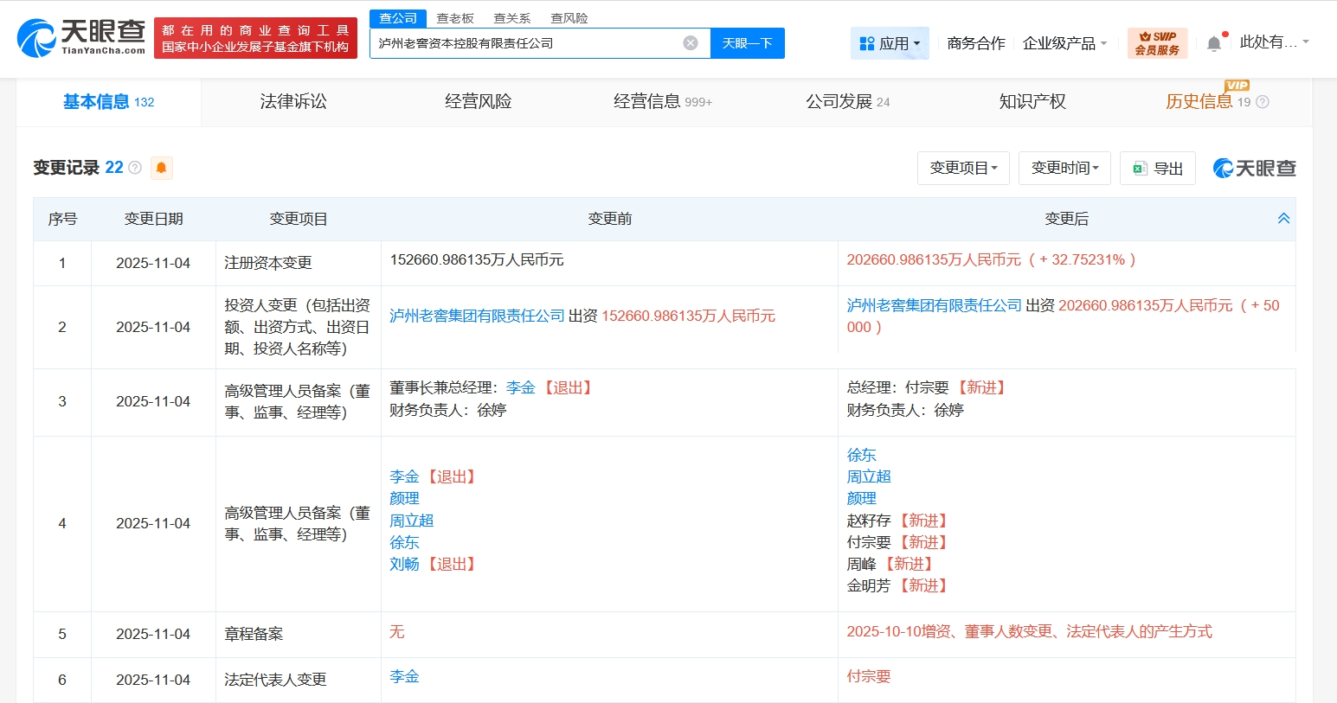Click the orange alert bell beside 变更记录
The height and width of the screenshot is (703, 1337).
(x=161, y=168)
